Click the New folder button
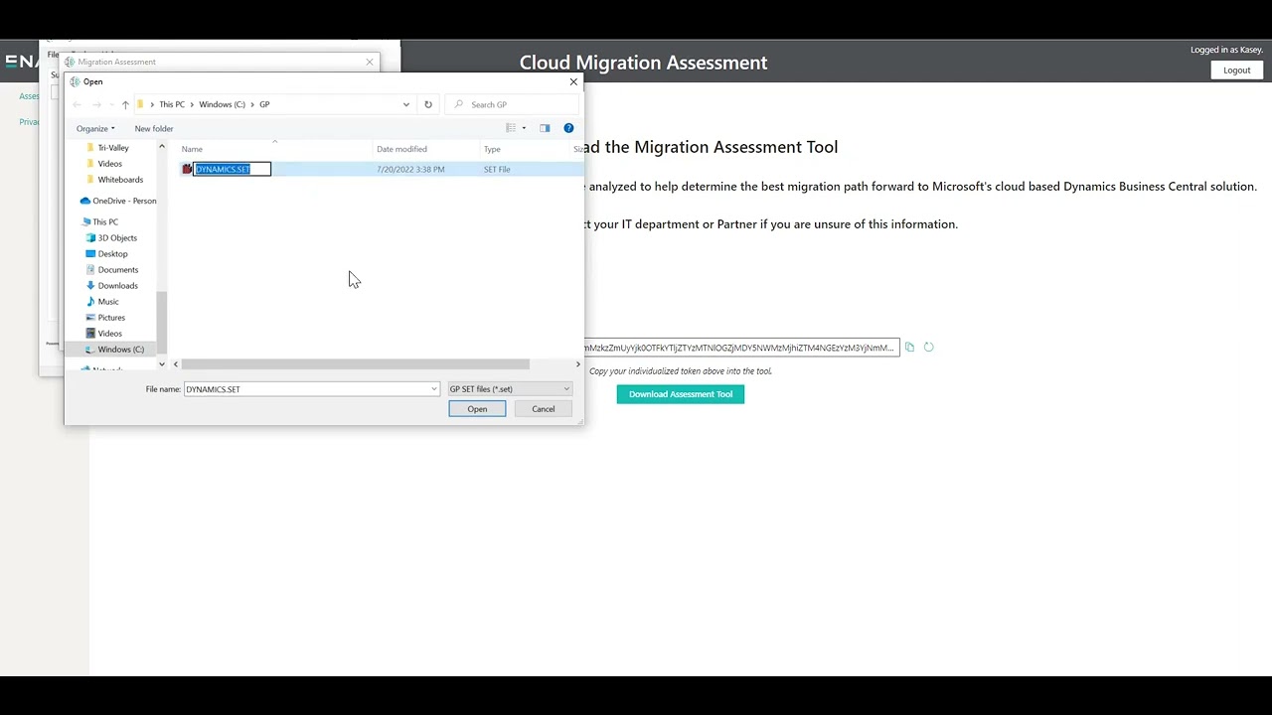This screenshot has height=715, width=1272. pos(154,128)
